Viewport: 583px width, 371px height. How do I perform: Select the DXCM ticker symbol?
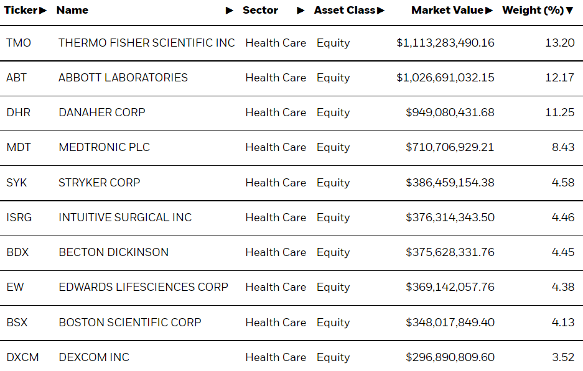point(22,357)
